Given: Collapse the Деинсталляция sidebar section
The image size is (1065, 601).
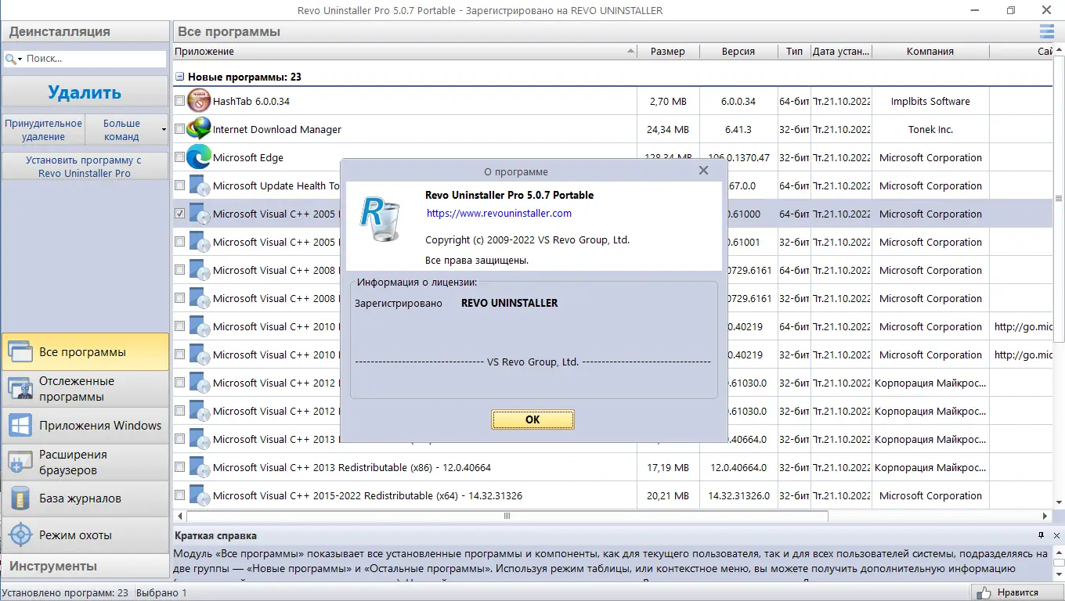Looking at the screenshot, I should click(x=85, y=31).
